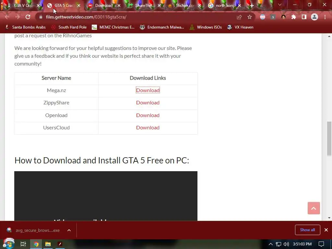The height and width of the screenshot is (249, 332).
Task: Click the Mega.nz Download link
Action: (x=148, y=90)
